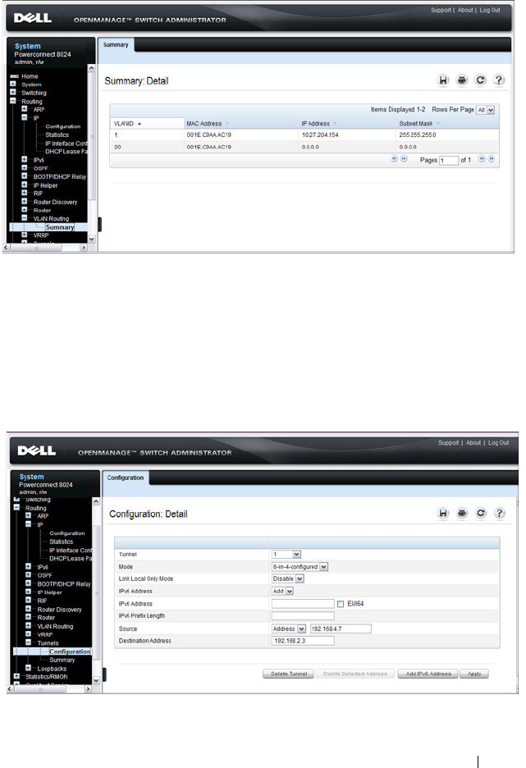The height and width of the screenshot is (768, 526).
Task: Open Statistics/RMON in the bottom tree
Action: coord(47,677)
